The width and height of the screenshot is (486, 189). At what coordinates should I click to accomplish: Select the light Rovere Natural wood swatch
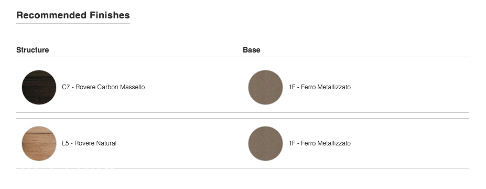tap(39, 143)
